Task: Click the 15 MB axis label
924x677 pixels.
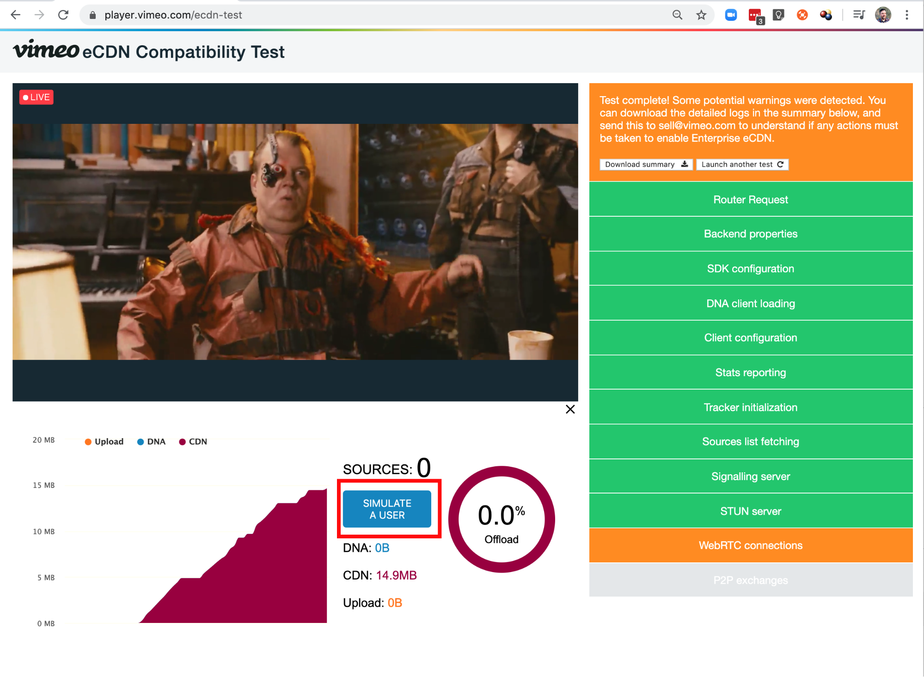Action: coord(43,485)
